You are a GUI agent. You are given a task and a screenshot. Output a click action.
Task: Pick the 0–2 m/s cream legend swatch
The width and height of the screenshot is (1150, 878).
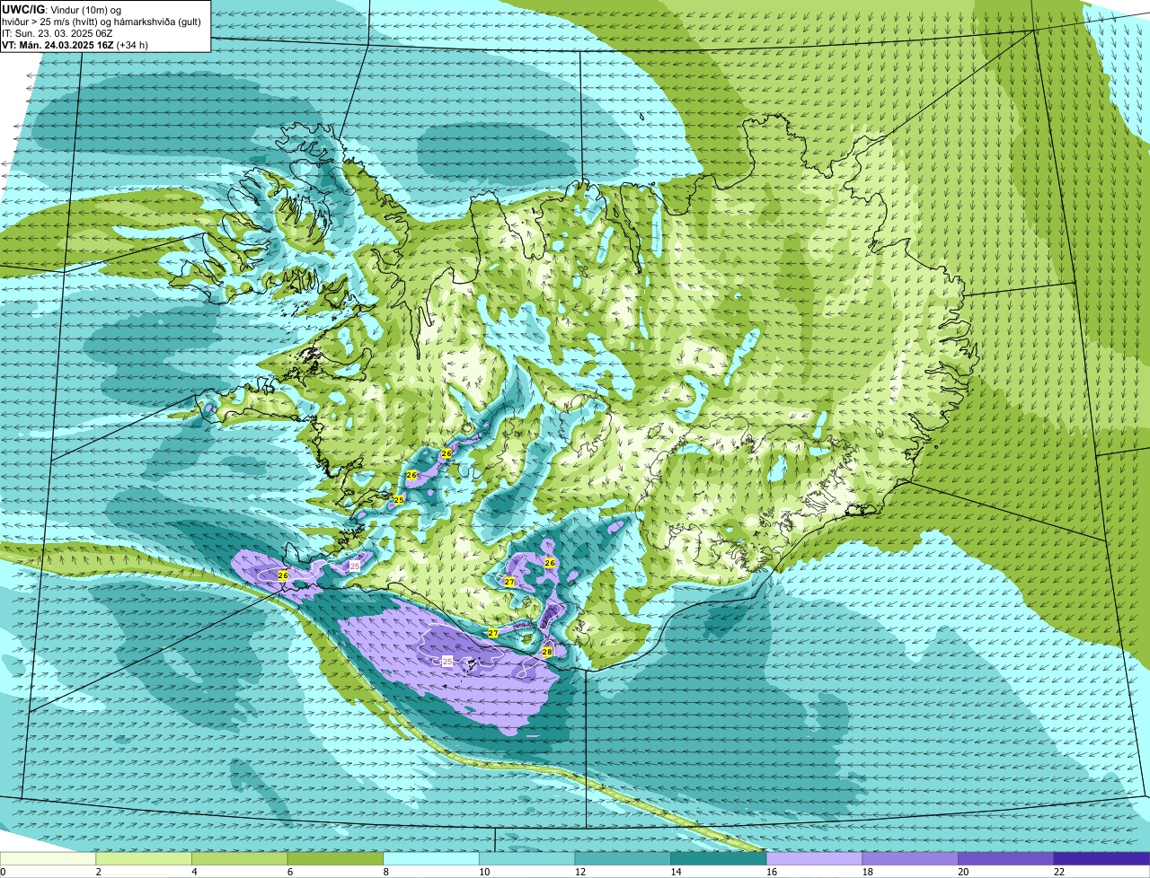[x=48, y=859]
